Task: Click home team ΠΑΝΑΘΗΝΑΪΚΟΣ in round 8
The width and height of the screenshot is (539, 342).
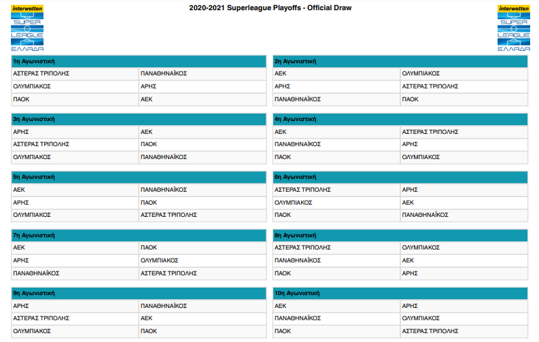Action: (298, 260)
